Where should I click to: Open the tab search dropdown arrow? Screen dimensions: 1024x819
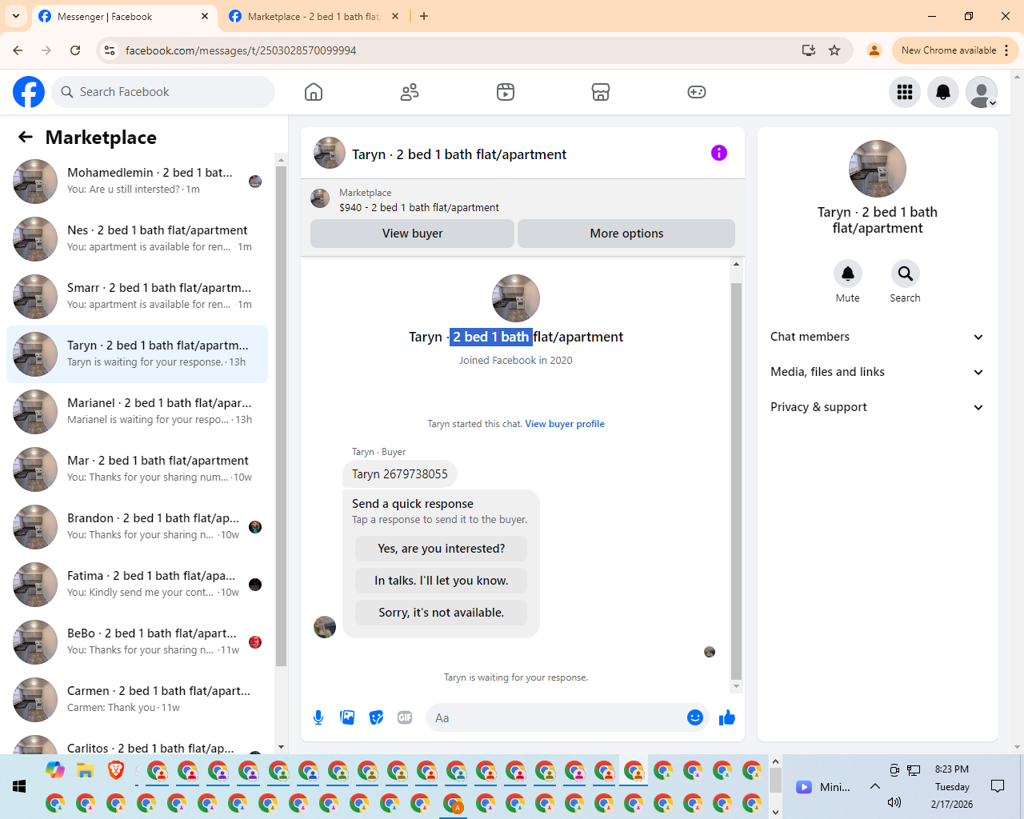[16, 16]
